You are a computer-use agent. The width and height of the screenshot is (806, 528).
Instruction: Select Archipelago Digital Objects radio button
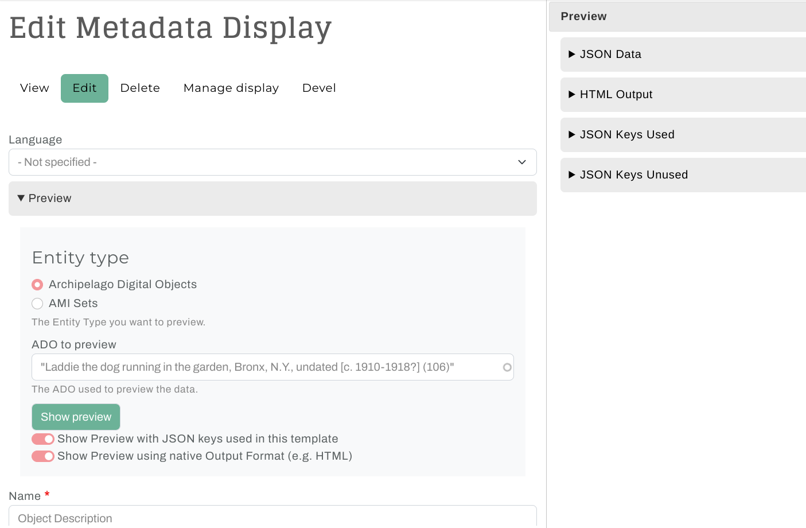coord(38,285)
